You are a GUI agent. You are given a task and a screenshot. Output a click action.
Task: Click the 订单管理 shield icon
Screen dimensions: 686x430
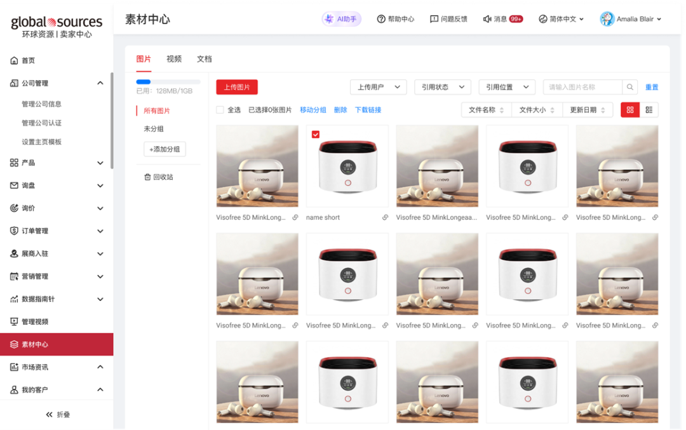pos(14,231)
